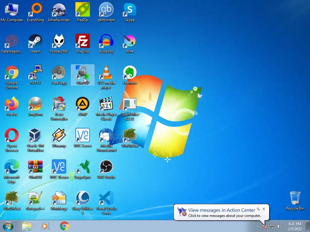Open the volume speaker tray icon
The width and height of the screenshot is (310, 232).
coord(279,226)
